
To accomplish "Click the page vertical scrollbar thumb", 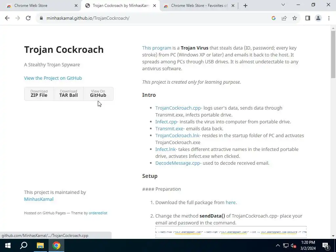I will [333, 54].
